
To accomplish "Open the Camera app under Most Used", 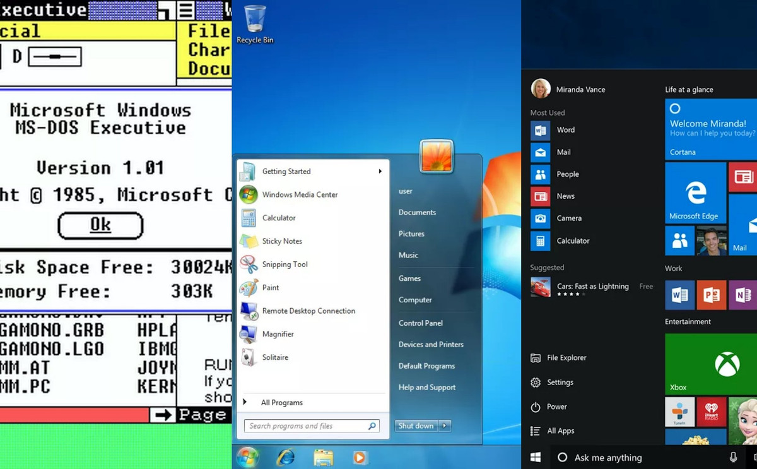I will (569, 218).
